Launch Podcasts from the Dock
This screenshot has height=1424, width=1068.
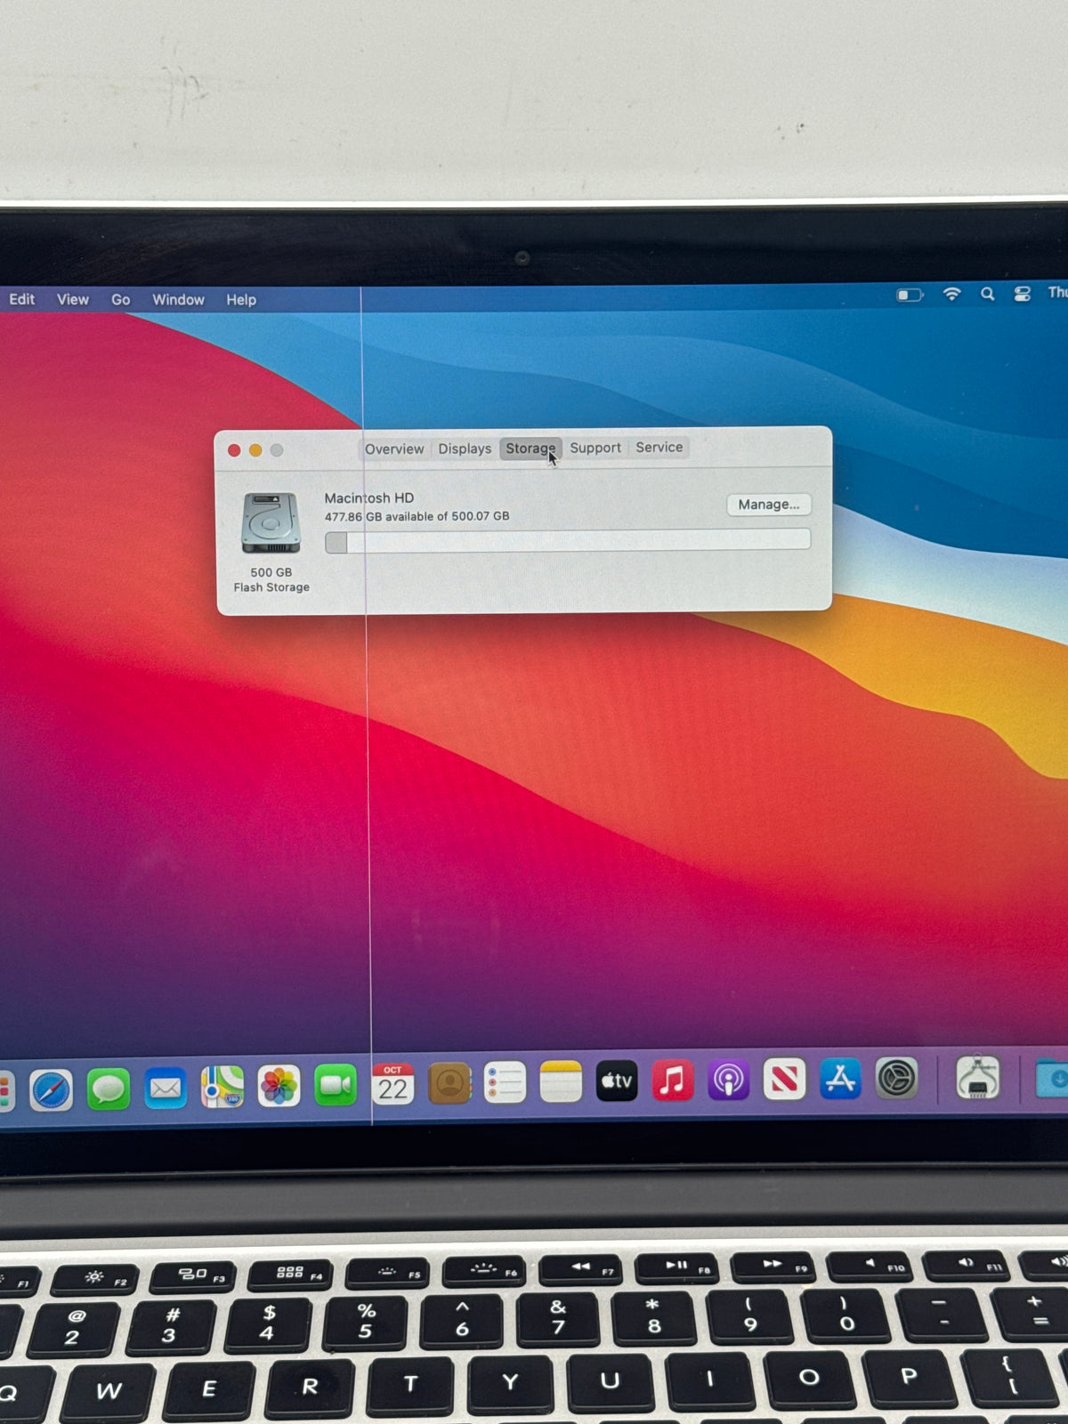pyautogui.click(x=729, y=1080)
